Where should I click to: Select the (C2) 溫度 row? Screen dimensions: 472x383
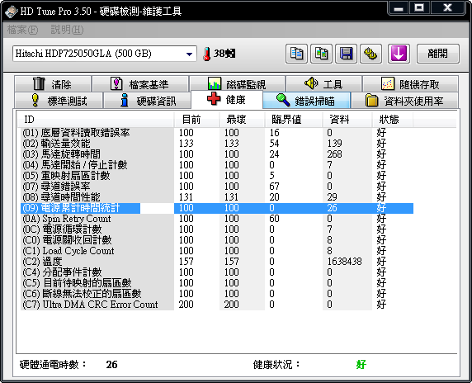(x=217, y=262)
